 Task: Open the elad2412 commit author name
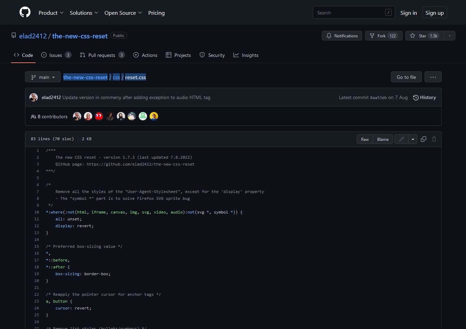51,97
